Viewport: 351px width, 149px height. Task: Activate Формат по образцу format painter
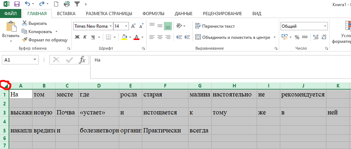(x=44, y=40)
